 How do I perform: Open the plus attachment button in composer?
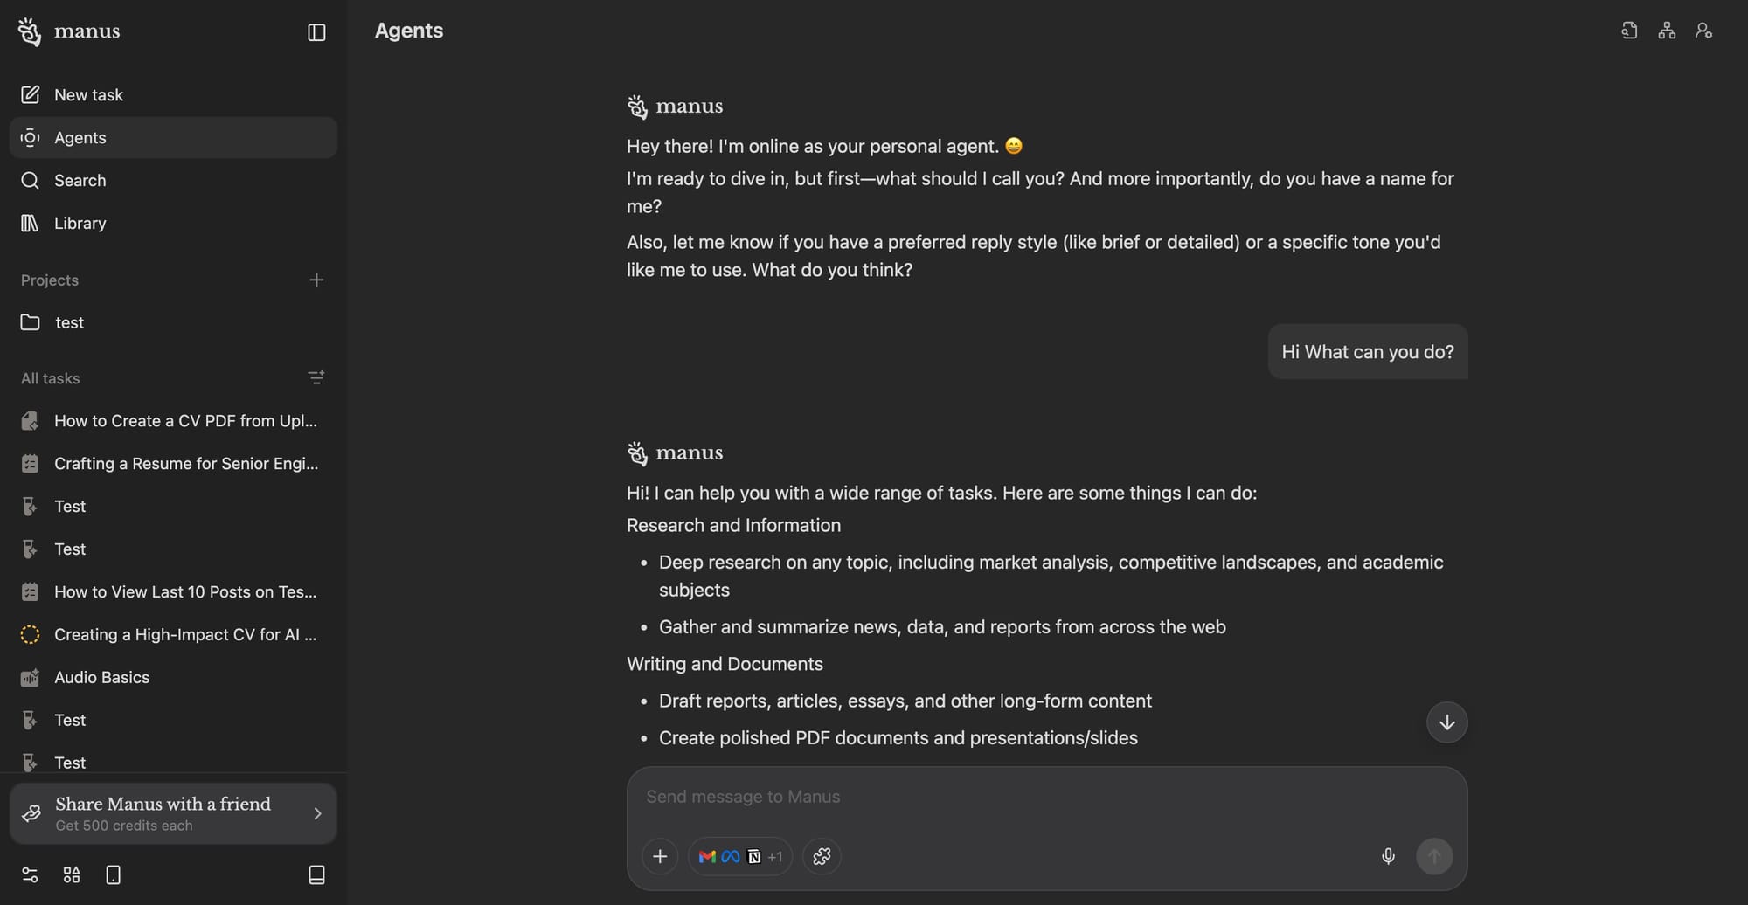[x=660, y=856]
